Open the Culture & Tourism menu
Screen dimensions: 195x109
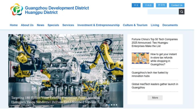pos(135,25)
